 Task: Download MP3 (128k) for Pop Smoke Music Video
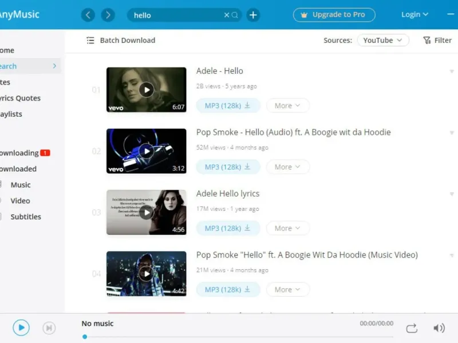pyautogui.click(x=228, y=289)
